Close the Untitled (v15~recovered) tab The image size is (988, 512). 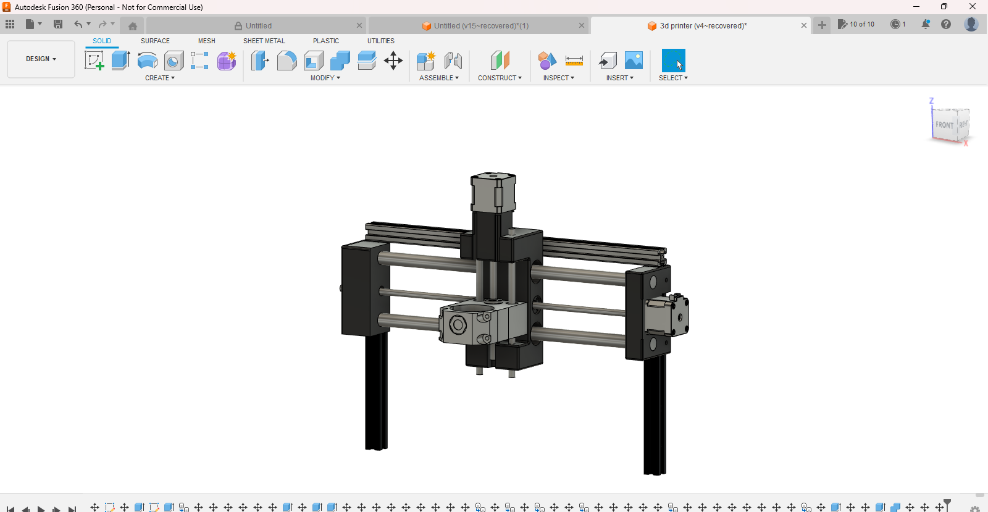click(x=582, y=25)
